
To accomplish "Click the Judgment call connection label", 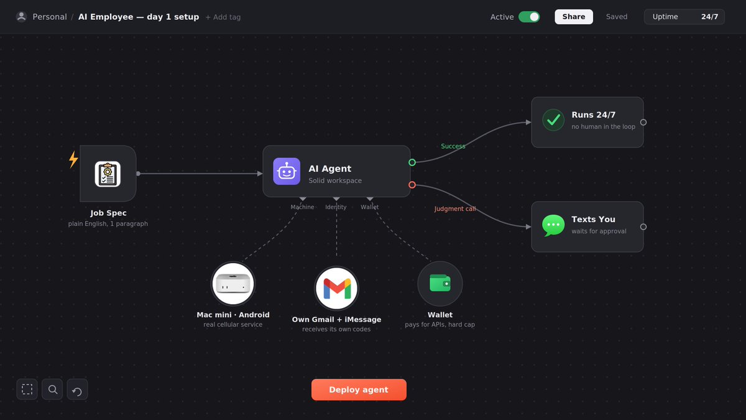I will [x=455, y=209].
